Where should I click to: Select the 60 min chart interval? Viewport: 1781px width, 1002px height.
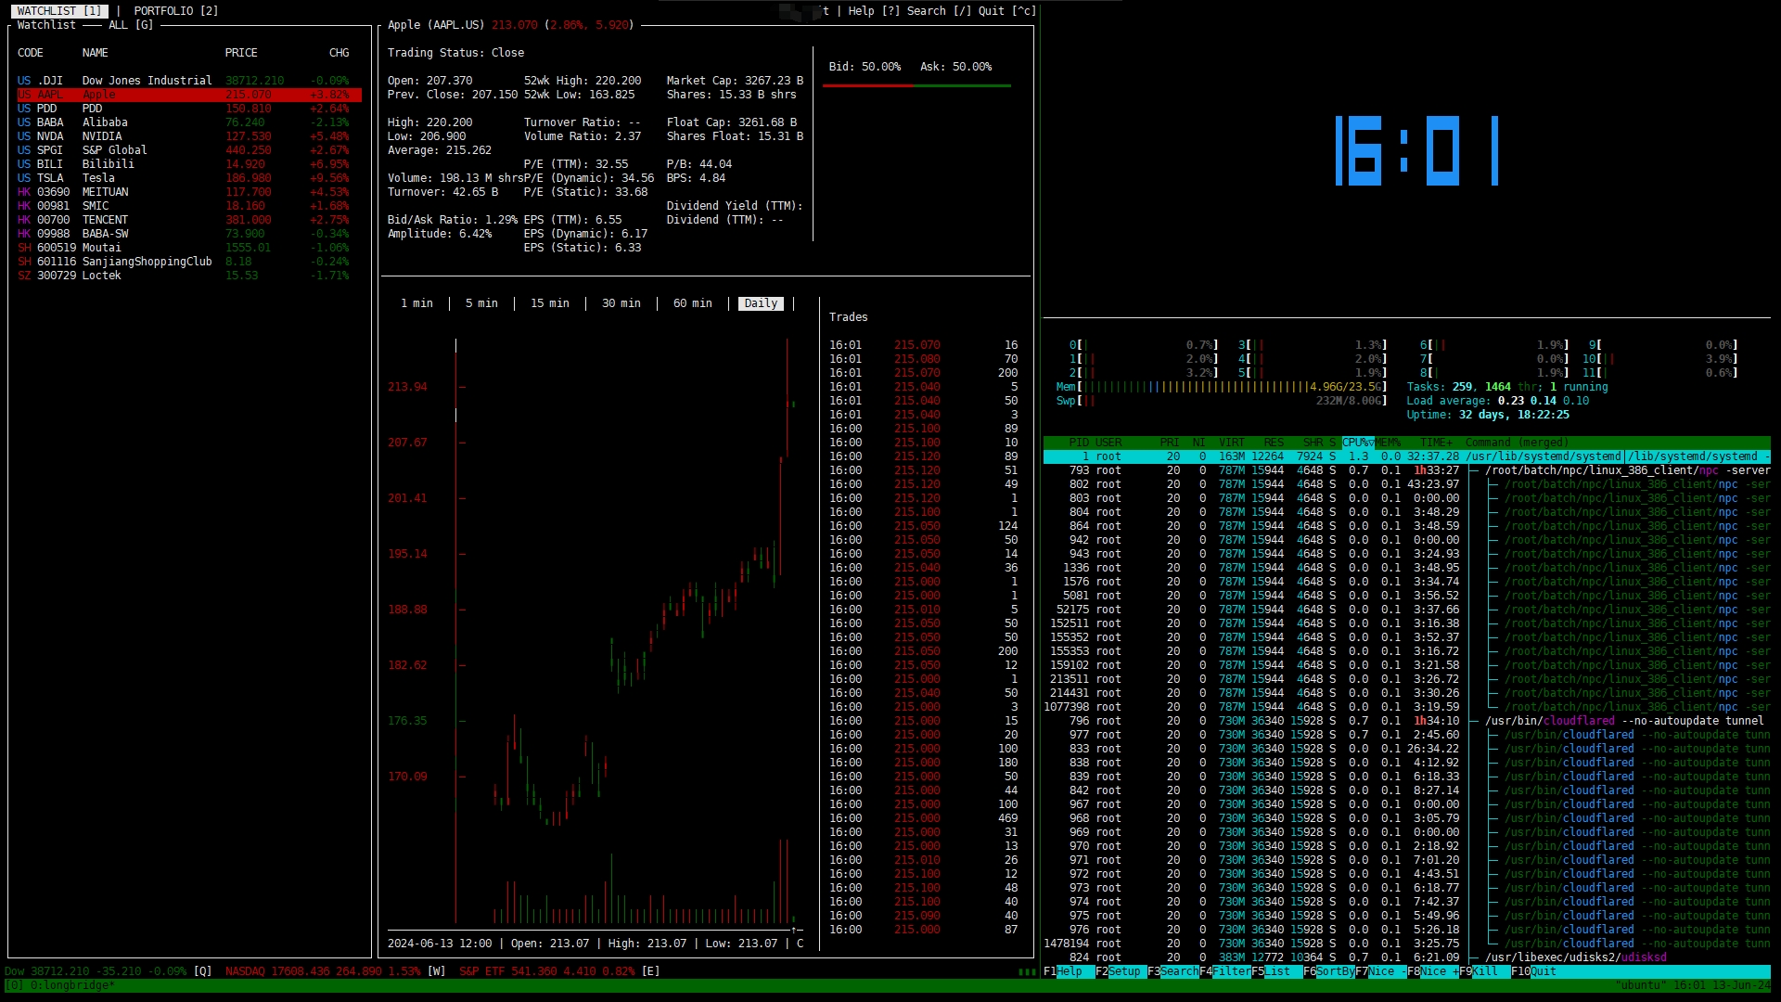(x=693, y=303)
